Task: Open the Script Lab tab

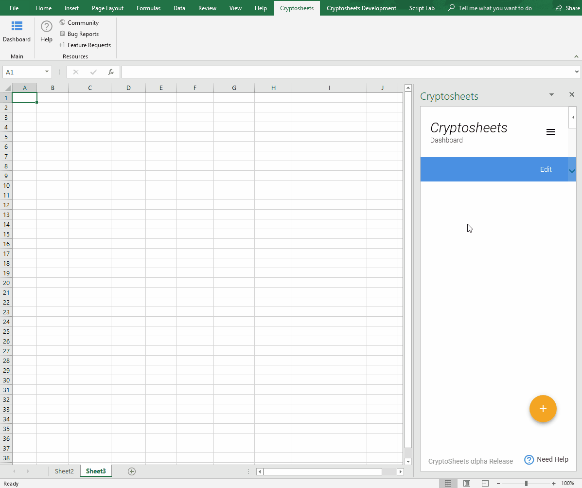Action: (x=422, y=8)
